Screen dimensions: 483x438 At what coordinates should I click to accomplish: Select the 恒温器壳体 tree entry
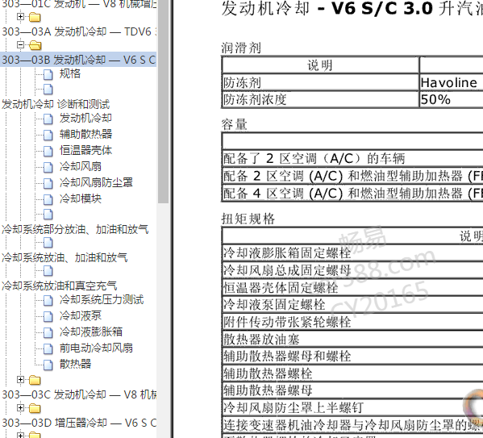pos(85,150)
